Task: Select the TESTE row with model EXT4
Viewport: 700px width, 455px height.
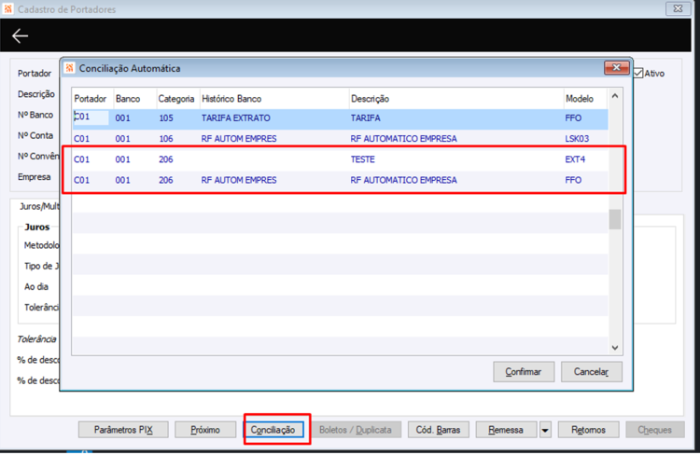Action: [340, 159]
